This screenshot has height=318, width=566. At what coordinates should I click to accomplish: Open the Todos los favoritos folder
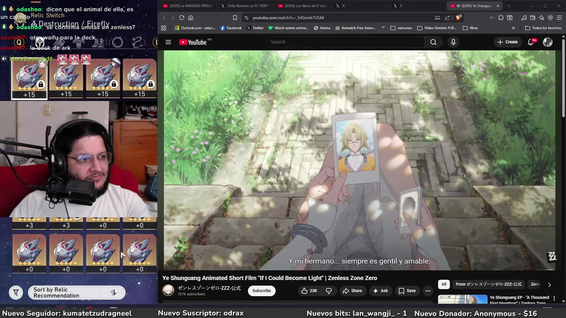click(x=543, y=28)
